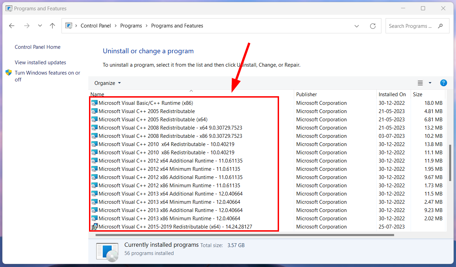The width and height of the screenshot is (456, 267).
Task: Click icon of Visual C++ 2005 Redistributable (x64)
Action: [x=94, y=119]
